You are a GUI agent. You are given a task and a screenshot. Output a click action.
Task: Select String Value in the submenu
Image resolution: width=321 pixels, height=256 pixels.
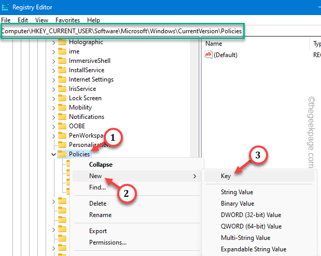click(x=259, y=192)
